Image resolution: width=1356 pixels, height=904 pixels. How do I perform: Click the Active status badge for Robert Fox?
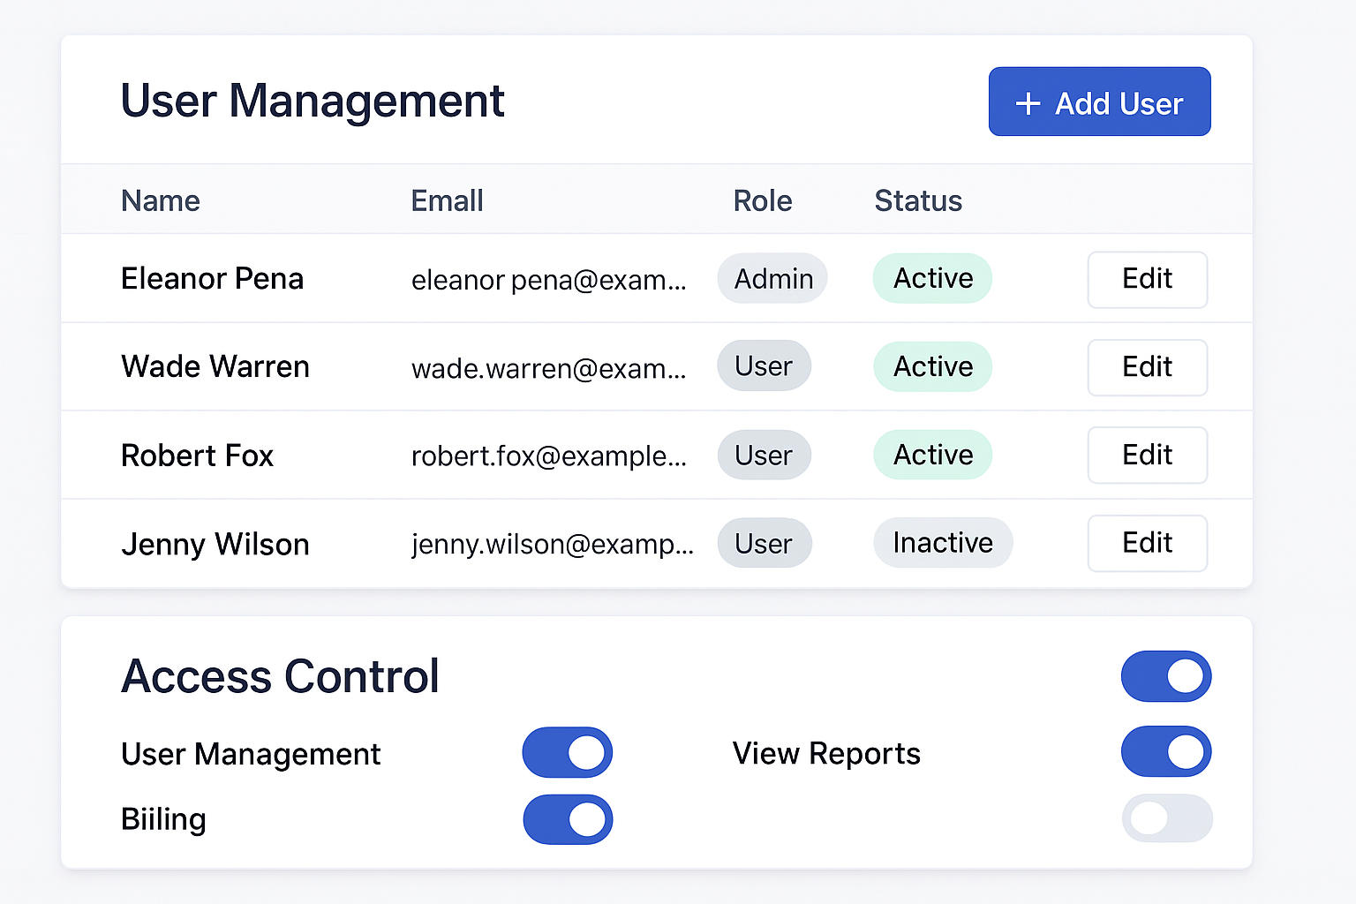(x=932, y=455)
